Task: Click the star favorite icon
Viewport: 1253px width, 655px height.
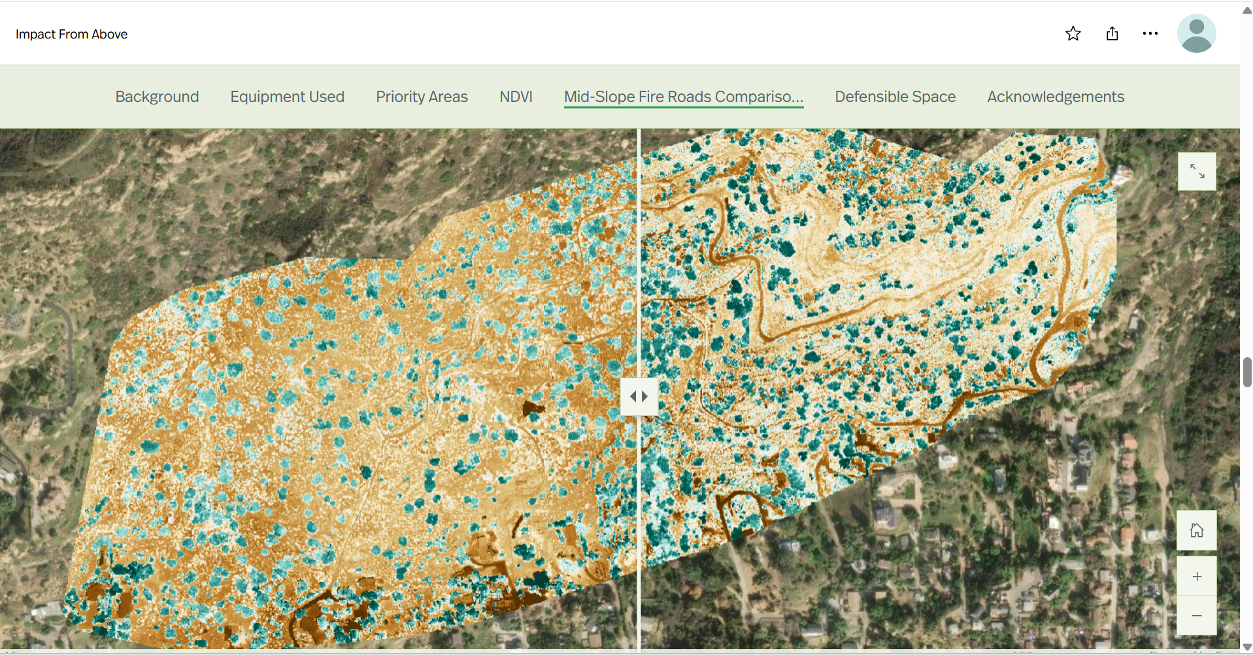Action: coord(1073,34)
